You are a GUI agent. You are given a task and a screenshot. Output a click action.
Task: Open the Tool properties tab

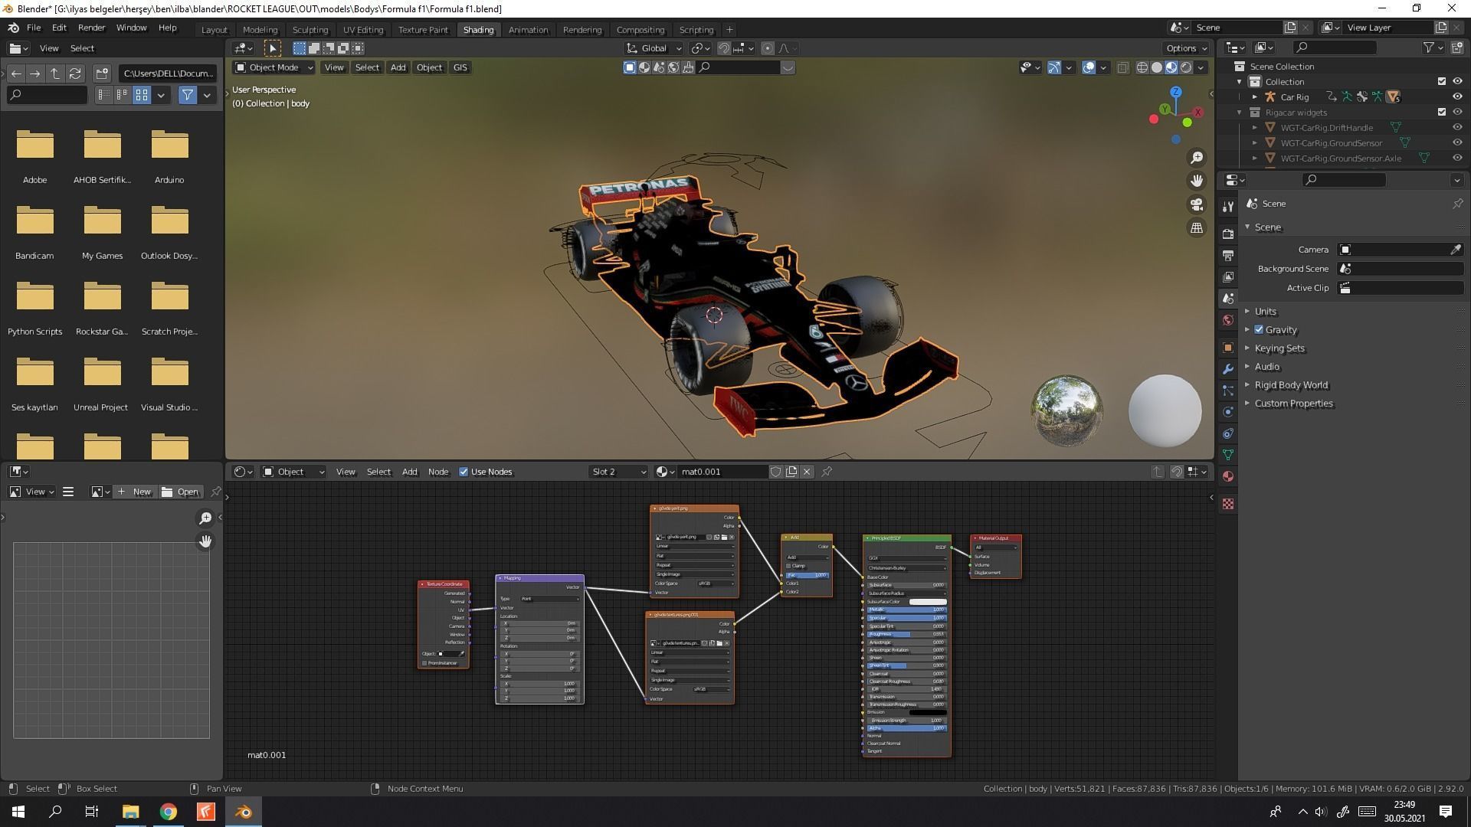pos(1228,207)
